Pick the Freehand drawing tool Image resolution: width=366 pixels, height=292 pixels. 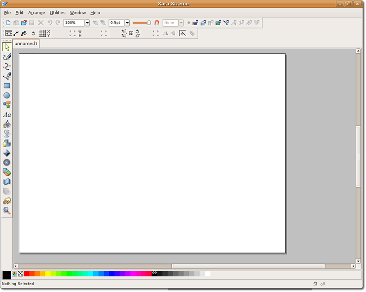(7, 57)
